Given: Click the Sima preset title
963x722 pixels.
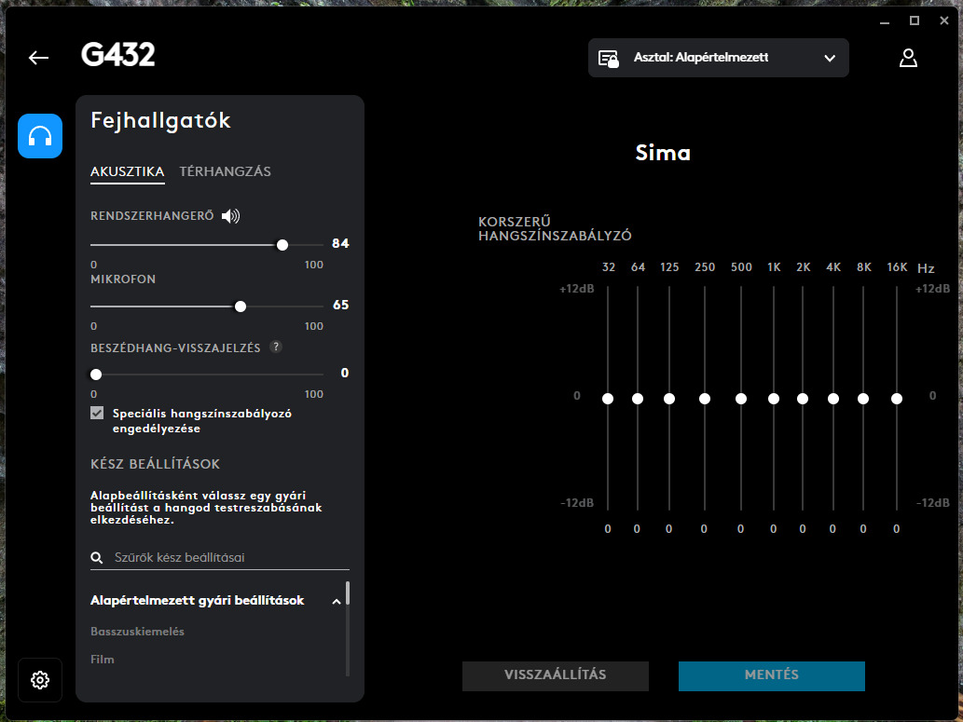Looking at the screenshot, I should point(663,152).
